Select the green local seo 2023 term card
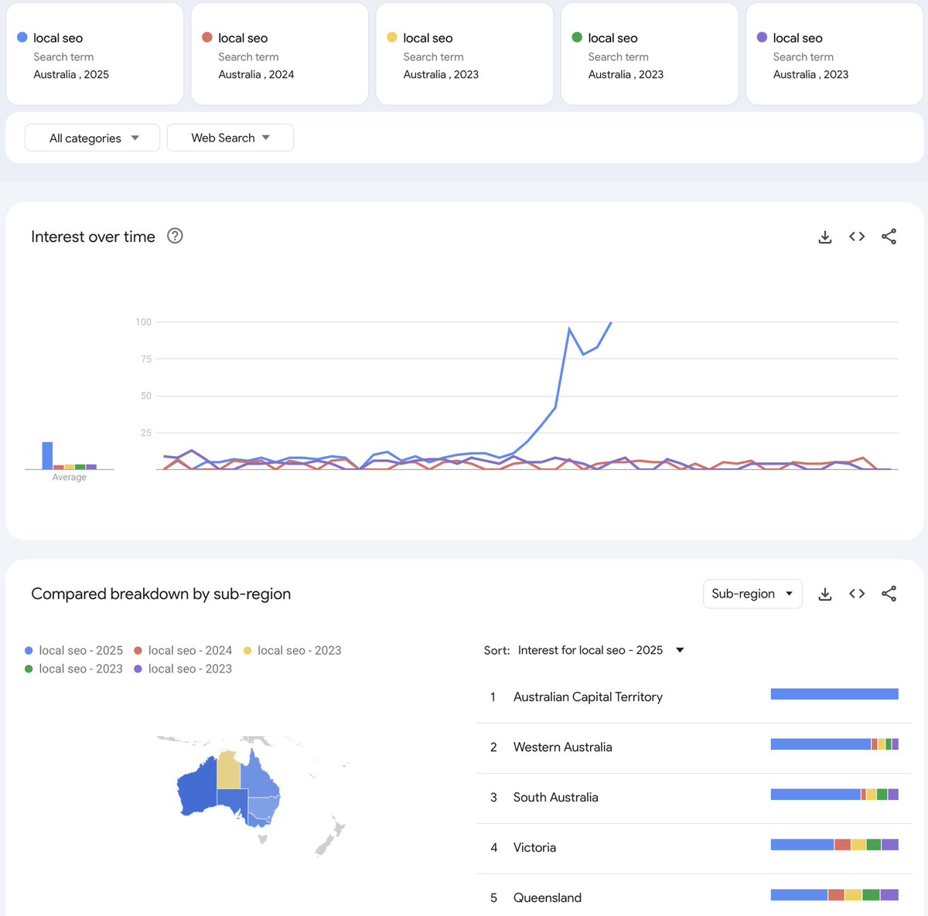The width and height of the screenshot is (928, 916). [x=649, y=54]
